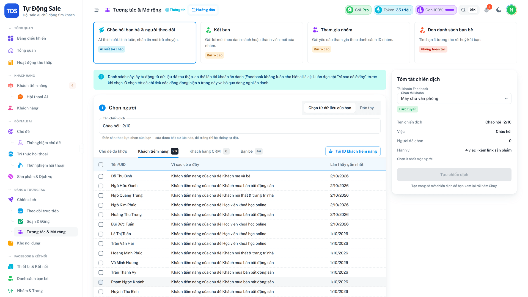This screenshot has height=297, width=528.
Task: Select the Dán tay tab
Action: 367,108
